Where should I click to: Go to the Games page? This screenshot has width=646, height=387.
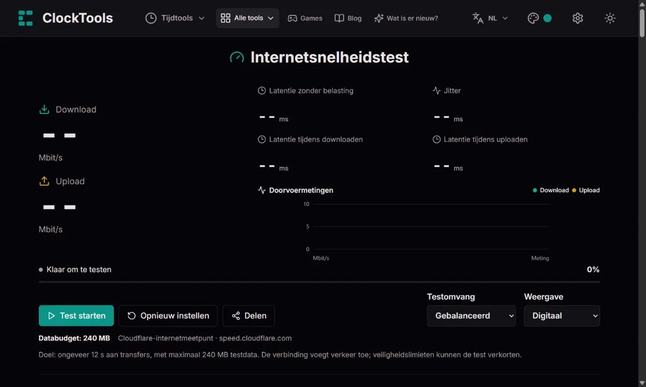[305, 18]
